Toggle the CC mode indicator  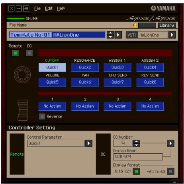click(29, 53)
